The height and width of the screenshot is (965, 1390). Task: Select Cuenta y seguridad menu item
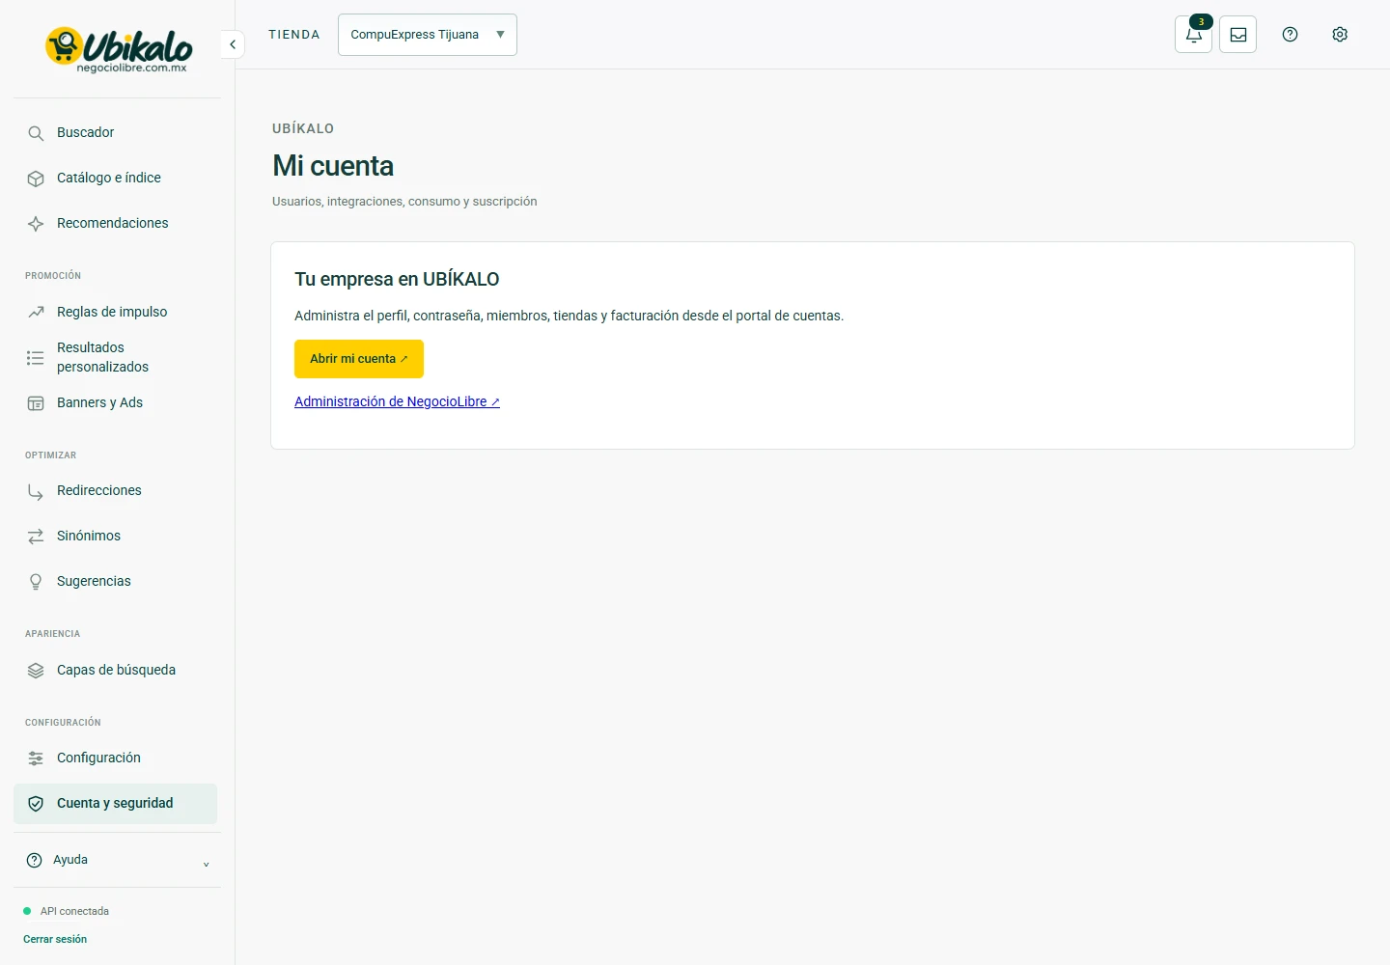coord(116,804)
